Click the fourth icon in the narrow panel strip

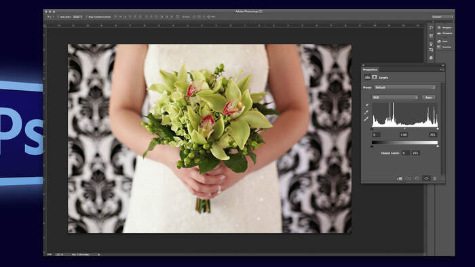pyautogui.click(x=431, y=50)
